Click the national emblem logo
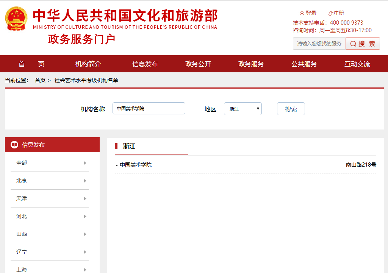The image size is (388, 273). tap(16, 19)
